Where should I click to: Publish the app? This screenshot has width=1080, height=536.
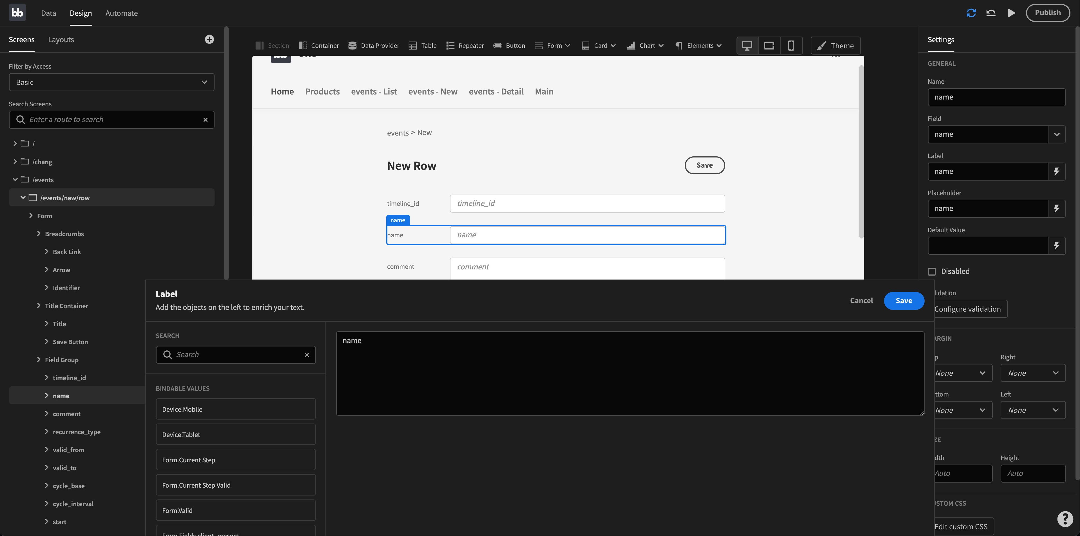1048,13
